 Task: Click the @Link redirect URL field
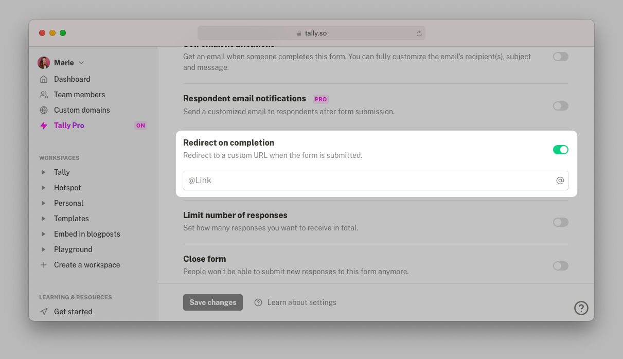(376, 181)
